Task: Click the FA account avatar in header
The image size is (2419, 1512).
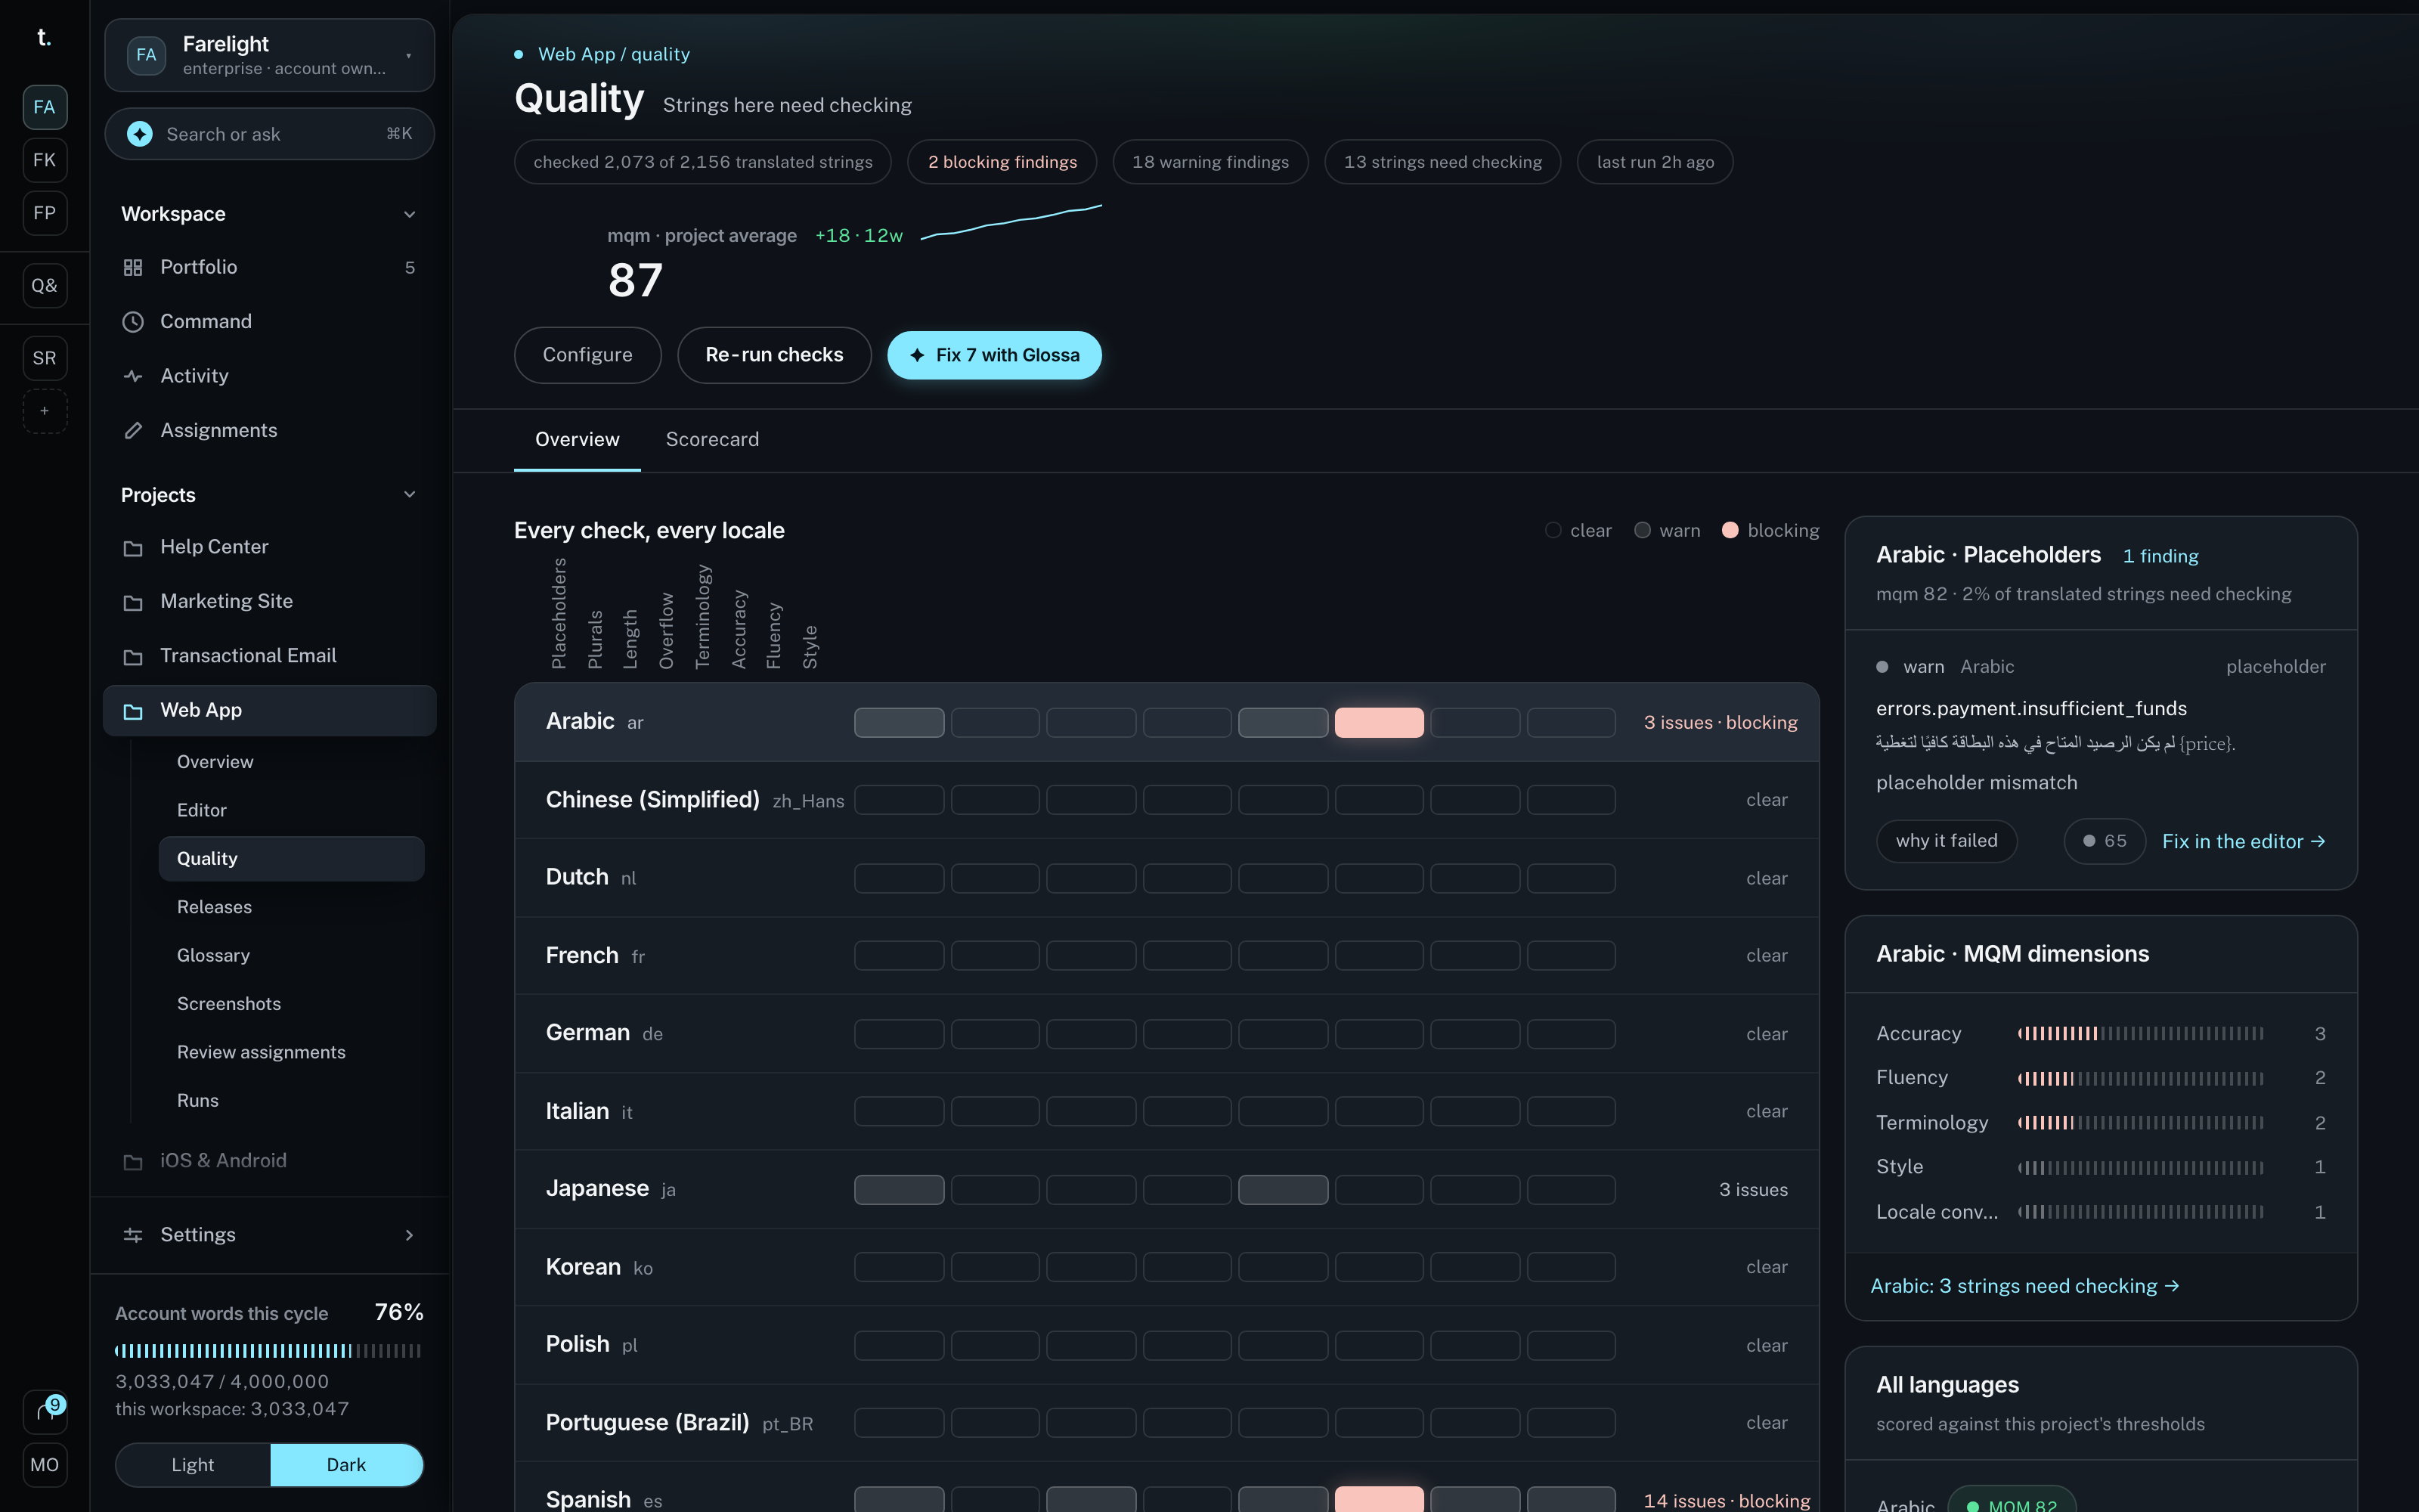Action: point(147,55)
